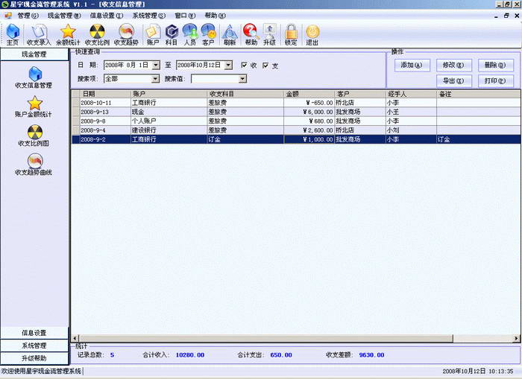The image size is (522, 379).
Task: Sort by the 客户 column header
Action: pos(360,94)
